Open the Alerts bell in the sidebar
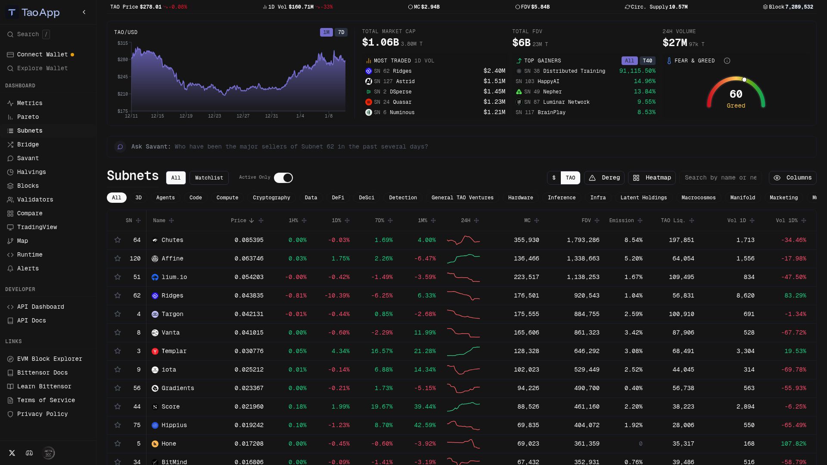Viewport: 827px width, 465px height. pyautogui.click(x=10, y=268)
